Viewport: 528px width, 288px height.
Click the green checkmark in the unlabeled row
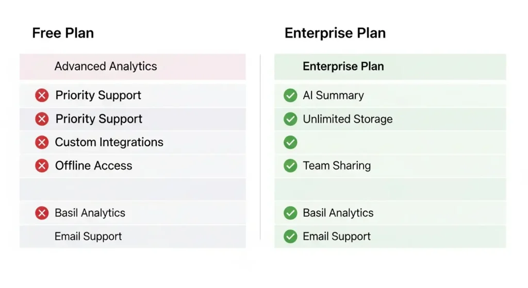point(290,142)
